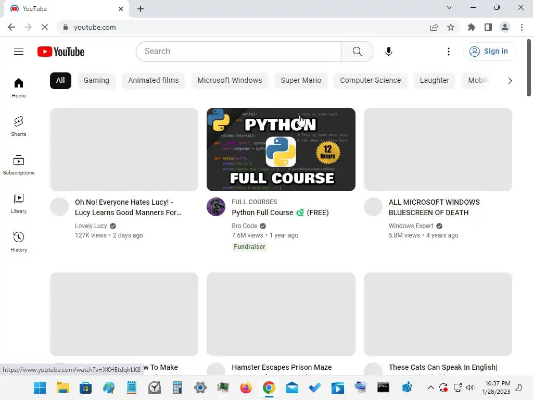
Task: Filter by Microsoft Windows chip
Action: 230,81
